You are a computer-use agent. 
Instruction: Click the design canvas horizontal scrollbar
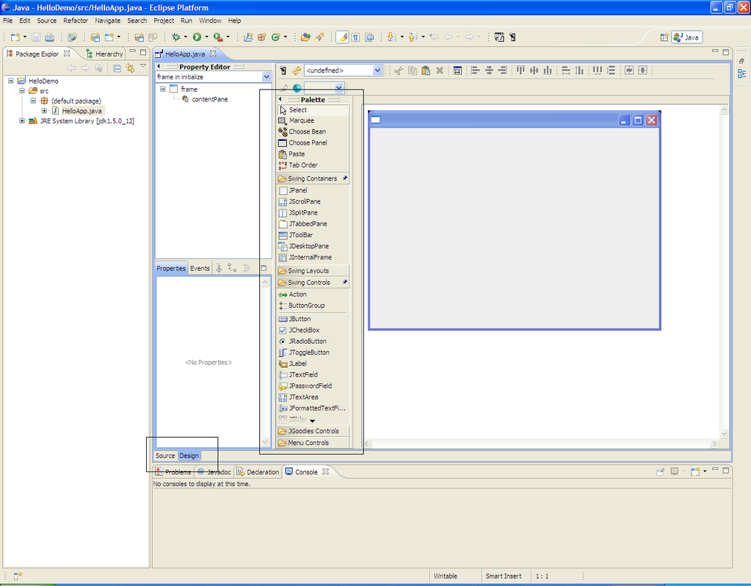[542, 444]
